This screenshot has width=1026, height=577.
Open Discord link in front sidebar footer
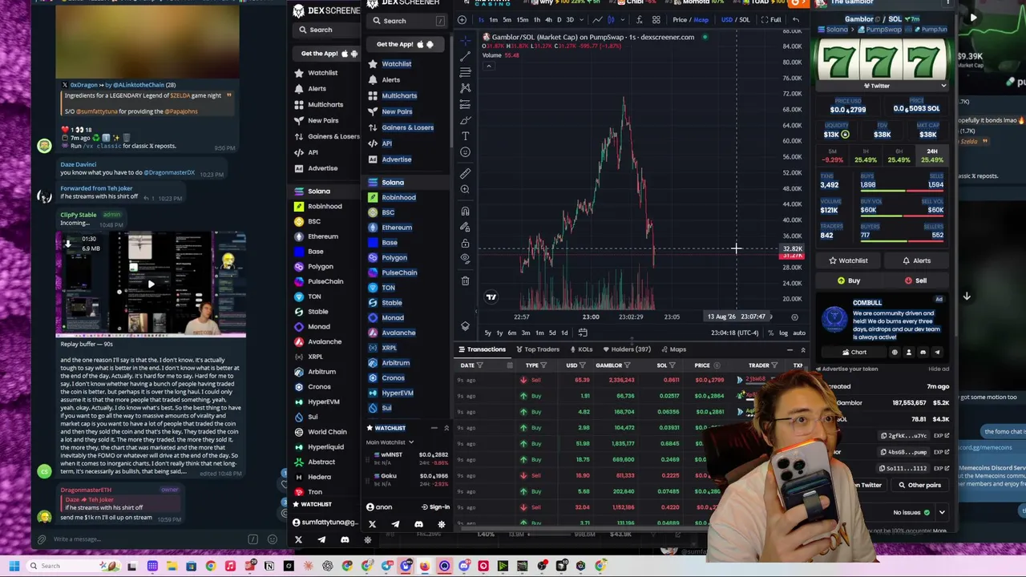coord(418,524)
